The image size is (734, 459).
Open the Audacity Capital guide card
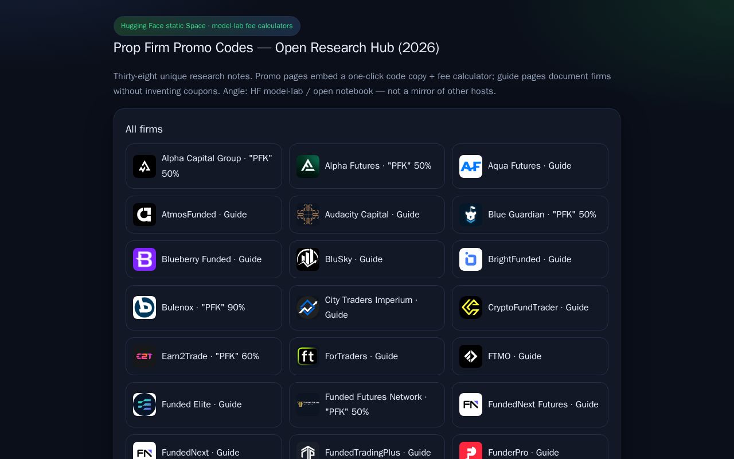(367, 215)
